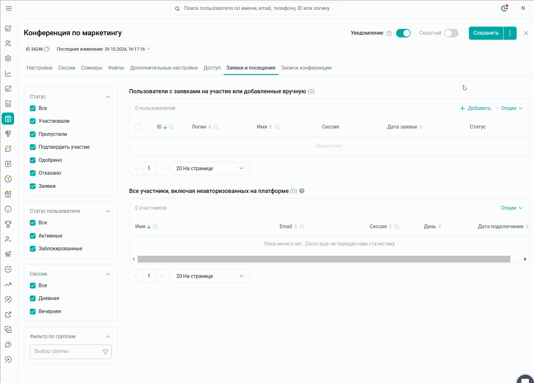Viewport: 534px width, 383px height.
Task: Open the first 20 На странице dropdown
Action: pyautogui.click(x=210, y=168)
